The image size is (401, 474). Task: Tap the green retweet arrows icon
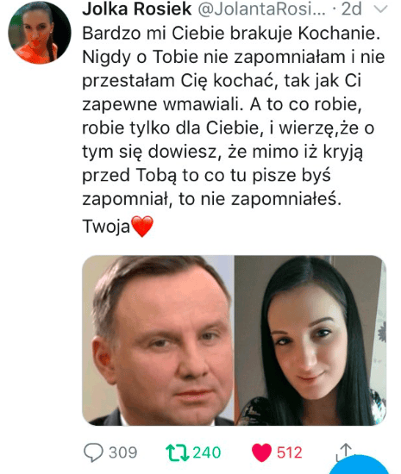pyautogui.click(x=178, y=452)
